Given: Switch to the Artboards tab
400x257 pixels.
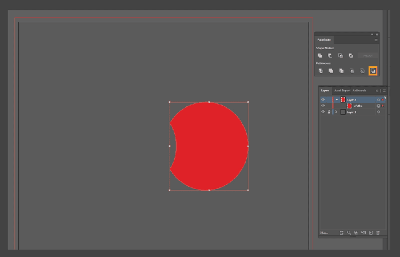Looking at the screenshot, I should coord(359,90).
